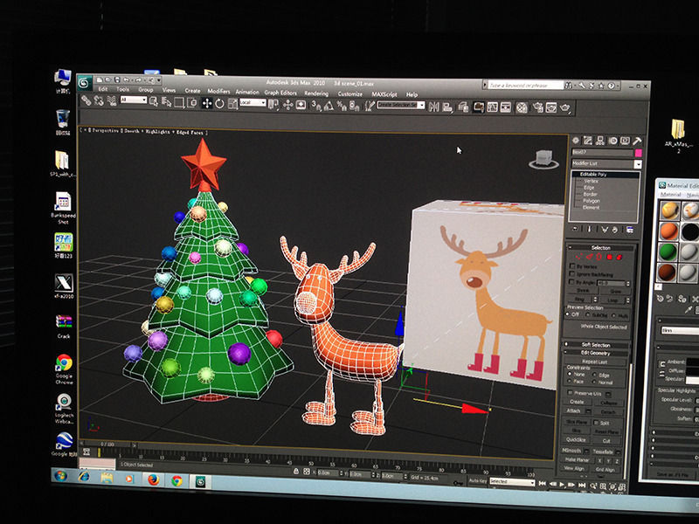The width and height of the screenshot is (699, 524).
Task: Select the Edge constraint radio button
Action: (x=595, y=375)
